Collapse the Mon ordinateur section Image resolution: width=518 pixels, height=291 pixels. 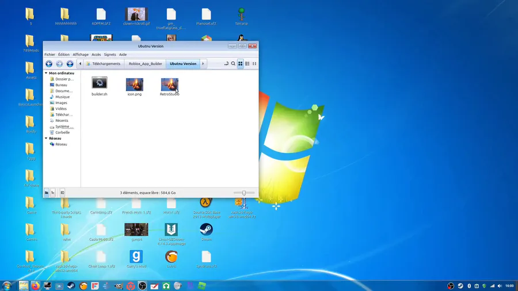tap(46, 73)
